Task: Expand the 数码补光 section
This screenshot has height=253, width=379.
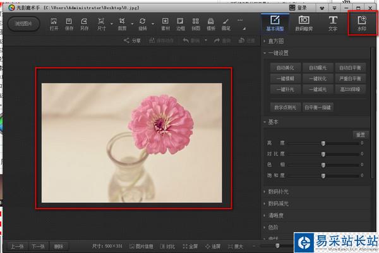Action: point(278,191)
